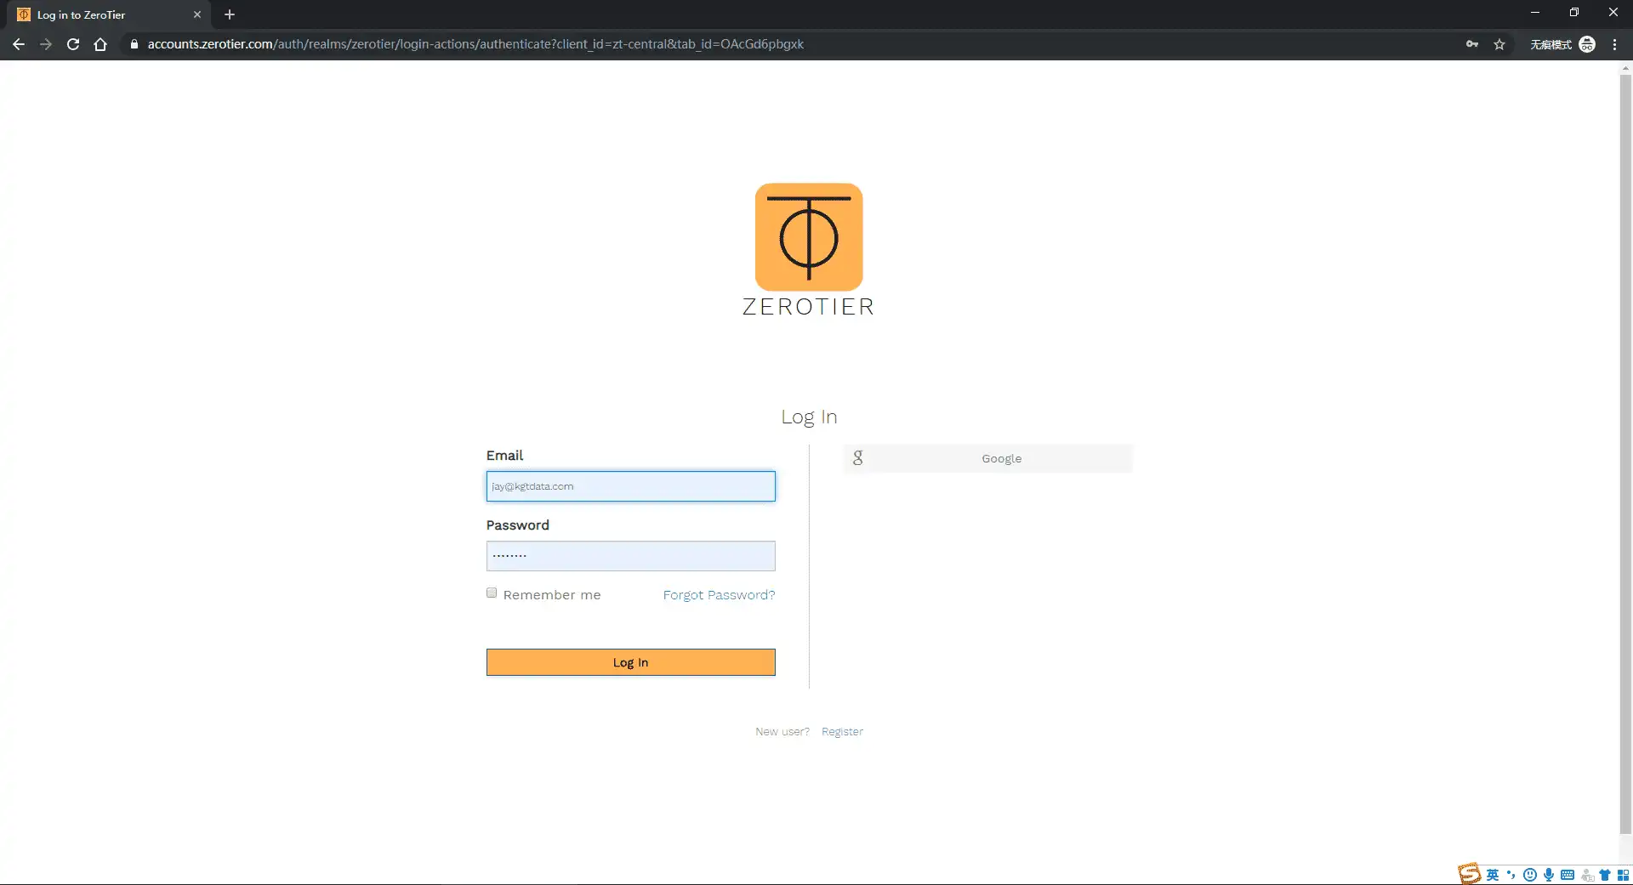
Task: Click the Sogou input S logo
Action: [1469, 874]
